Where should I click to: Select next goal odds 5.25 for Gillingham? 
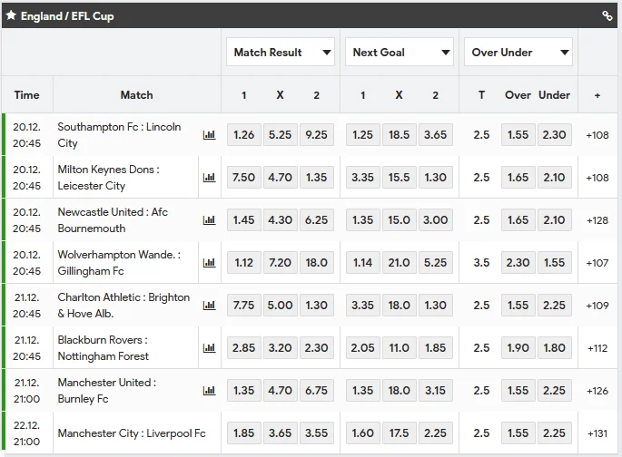coord(435,263)
